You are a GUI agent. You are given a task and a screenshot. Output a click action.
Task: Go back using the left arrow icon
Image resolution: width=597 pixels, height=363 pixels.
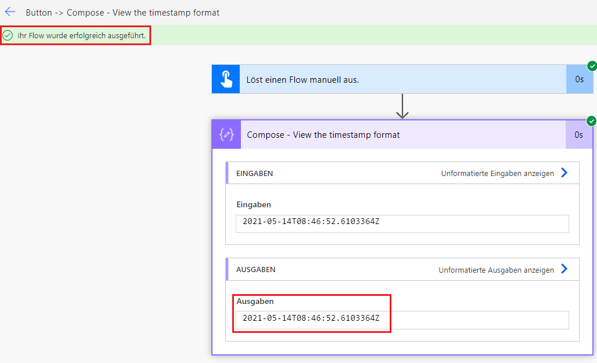pos(10,12)
